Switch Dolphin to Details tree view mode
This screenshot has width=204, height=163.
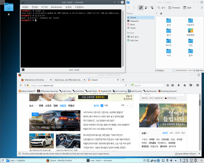[152, 8]
